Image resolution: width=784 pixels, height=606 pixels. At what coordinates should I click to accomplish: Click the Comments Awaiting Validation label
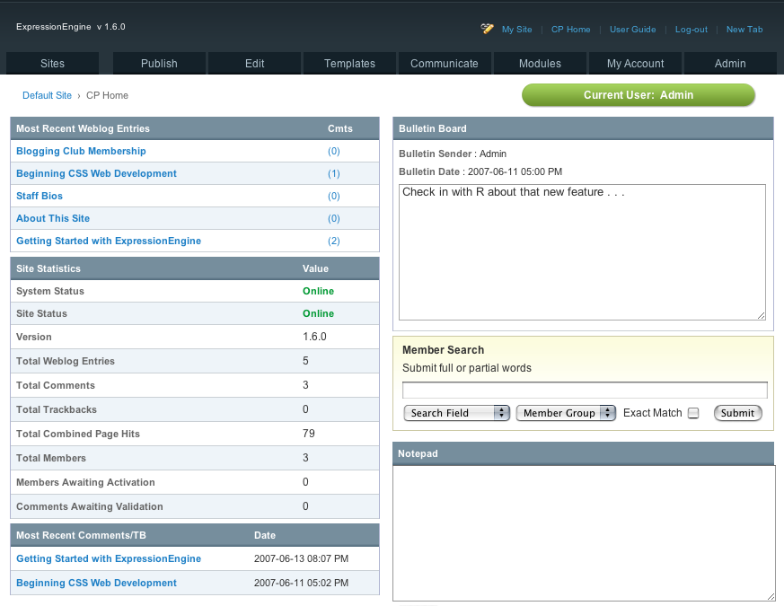click(90, 506)
